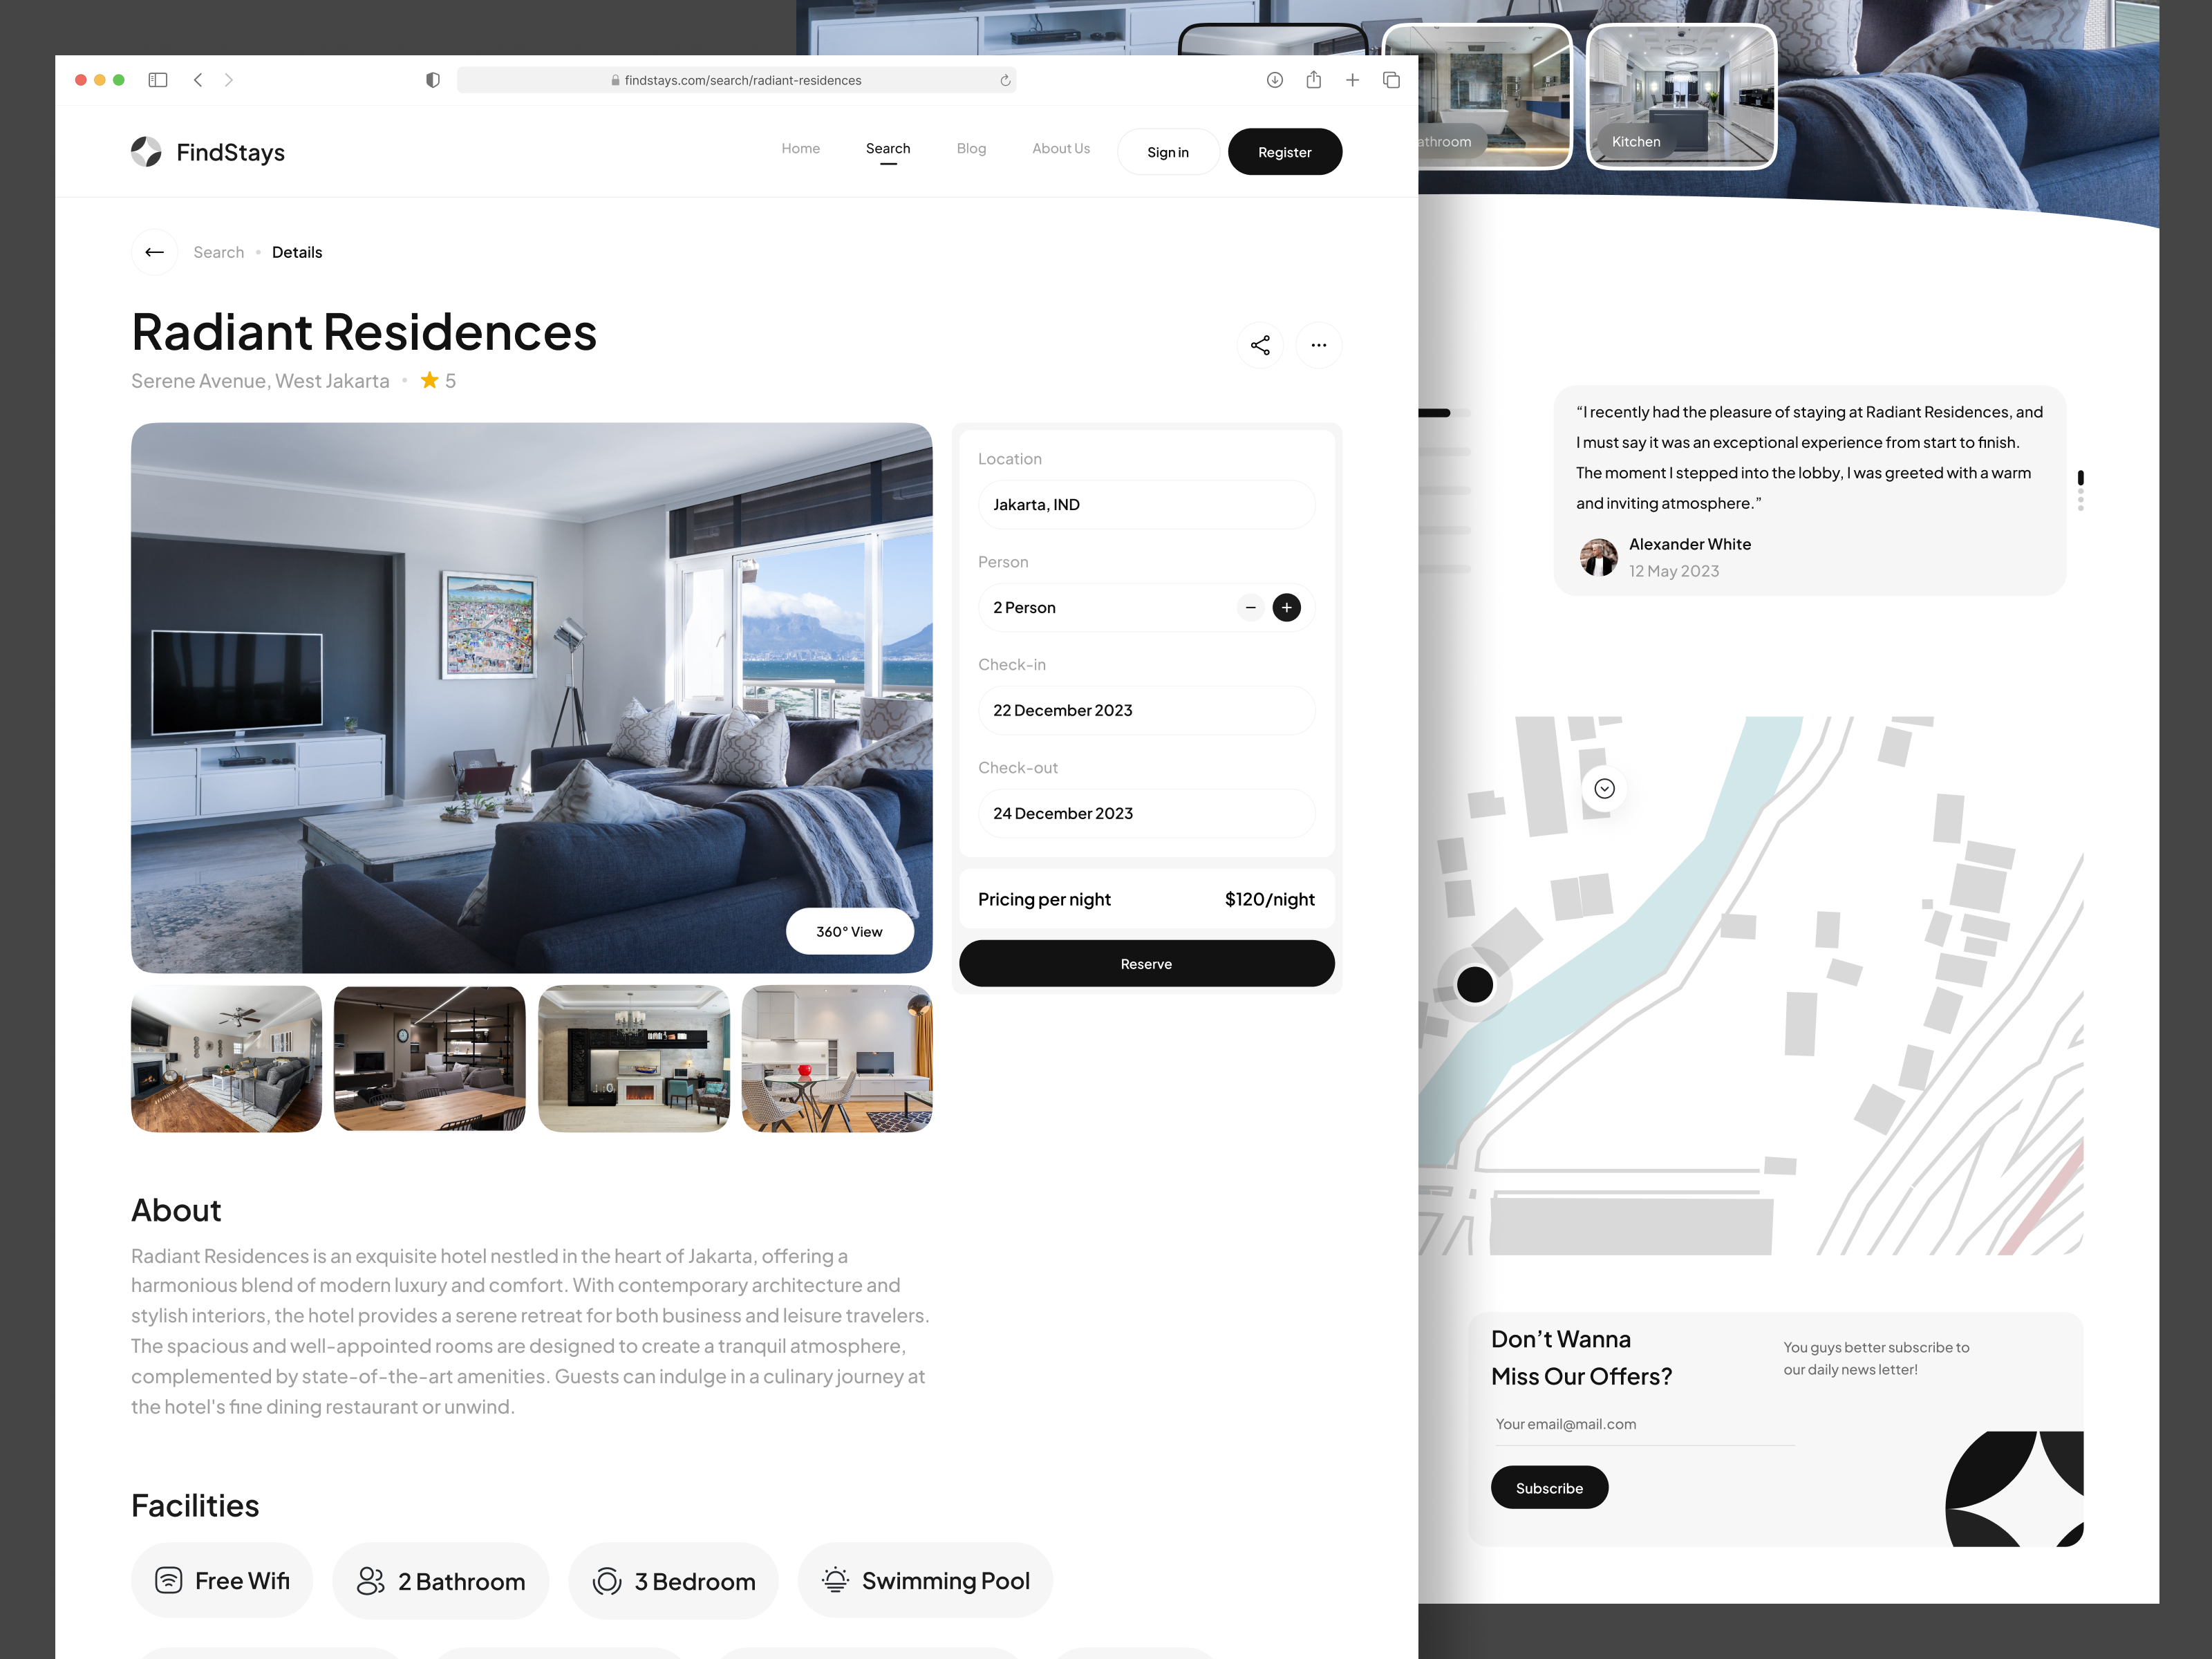Open the ellipsis more-options icon
The width and height of the screenshot is (2212, 1659).
pyautogui.click(x=1319, y=345)
